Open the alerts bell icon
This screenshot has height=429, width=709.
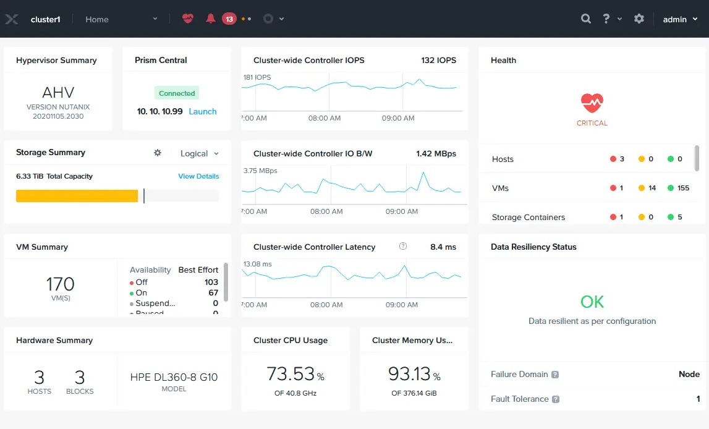click(210, 19)
